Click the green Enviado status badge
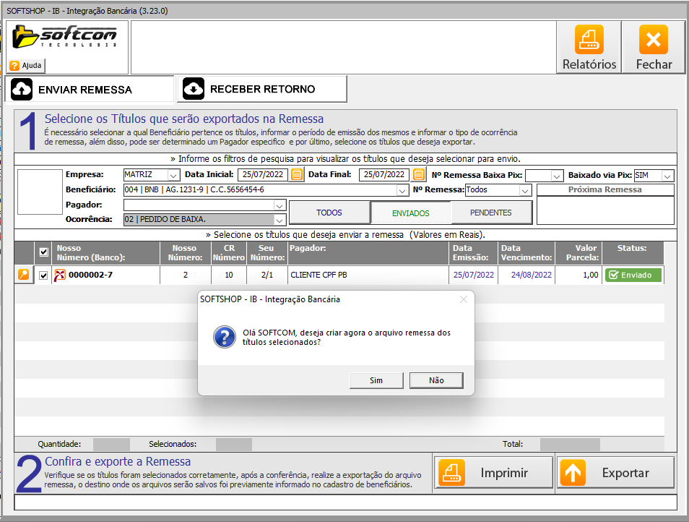Viewport: 689px width, 522px height. pyautogui.click(x=633, y=275)
